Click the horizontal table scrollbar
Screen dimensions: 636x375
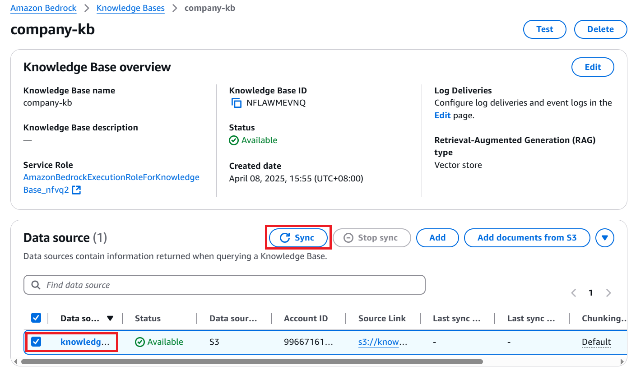point(252,361)
